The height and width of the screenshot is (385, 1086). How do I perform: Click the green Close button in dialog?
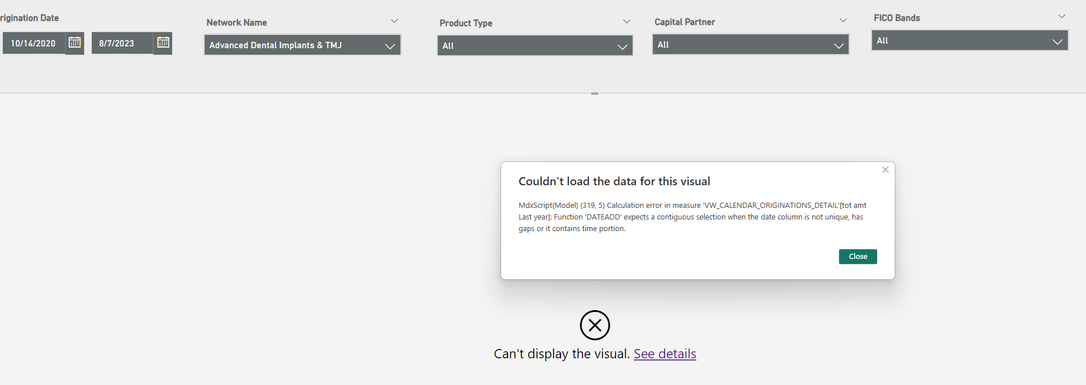(x=858, y=257)
